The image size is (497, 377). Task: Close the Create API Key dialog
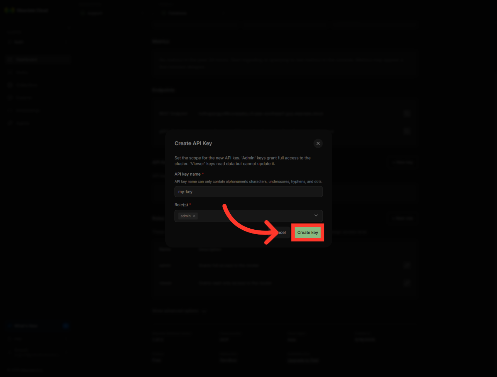click(x=318, y=143)
